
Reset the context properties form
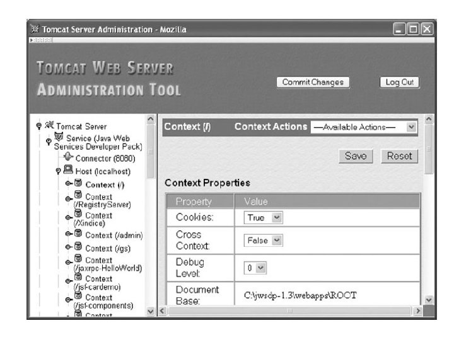coord(399,156)
